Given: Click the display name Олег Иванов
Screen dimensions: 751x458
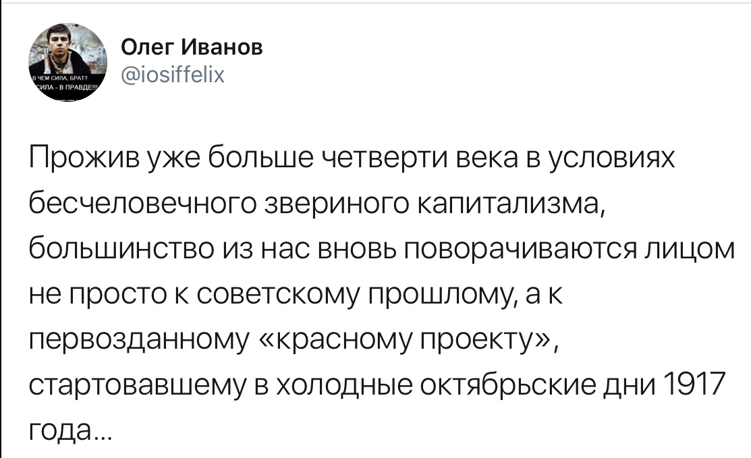Looking at the screenshot, I should 192,47.
